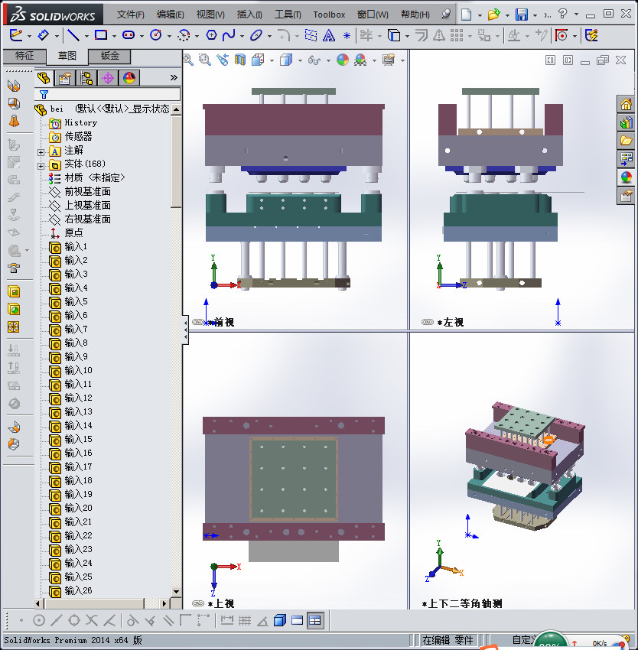Screen dimensions: 638x650
Task: Click the Smart Dimension tool
Action: click(x=44, y=35)
